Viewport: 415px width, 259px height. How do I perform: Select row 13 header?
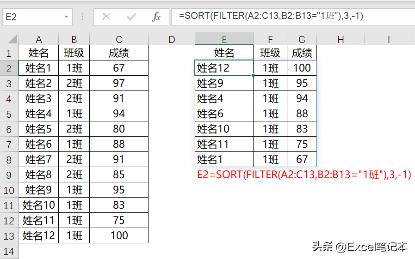click(9, 235)
